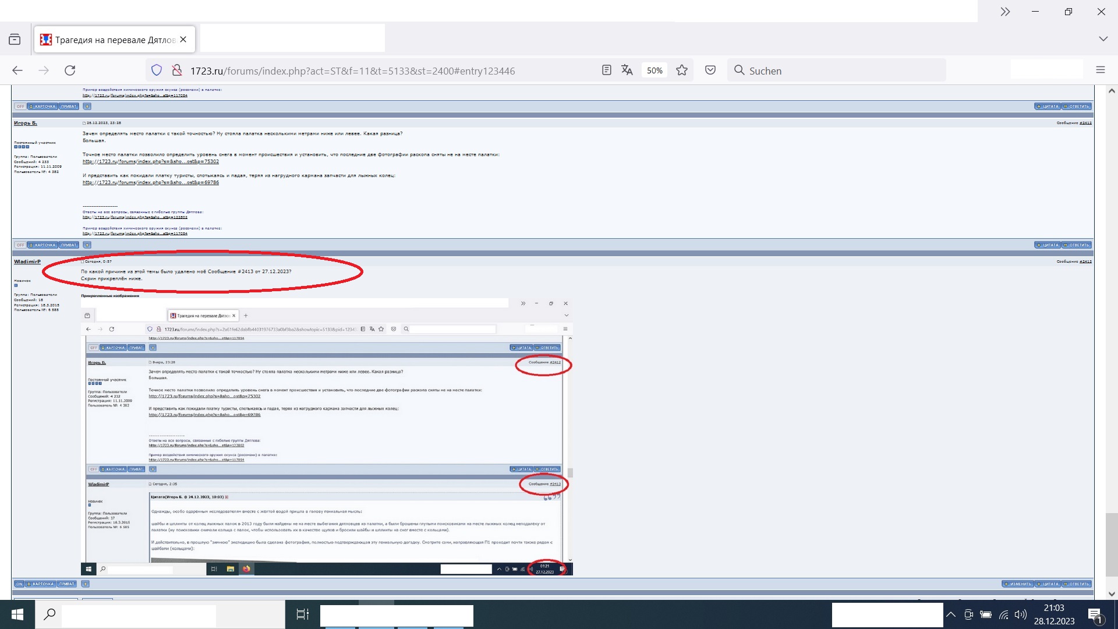Click КАРТОЧКА under Игорь Б.'s 23:28 post
This screenshot has width=1118, height=629.
tap(43, 245)
